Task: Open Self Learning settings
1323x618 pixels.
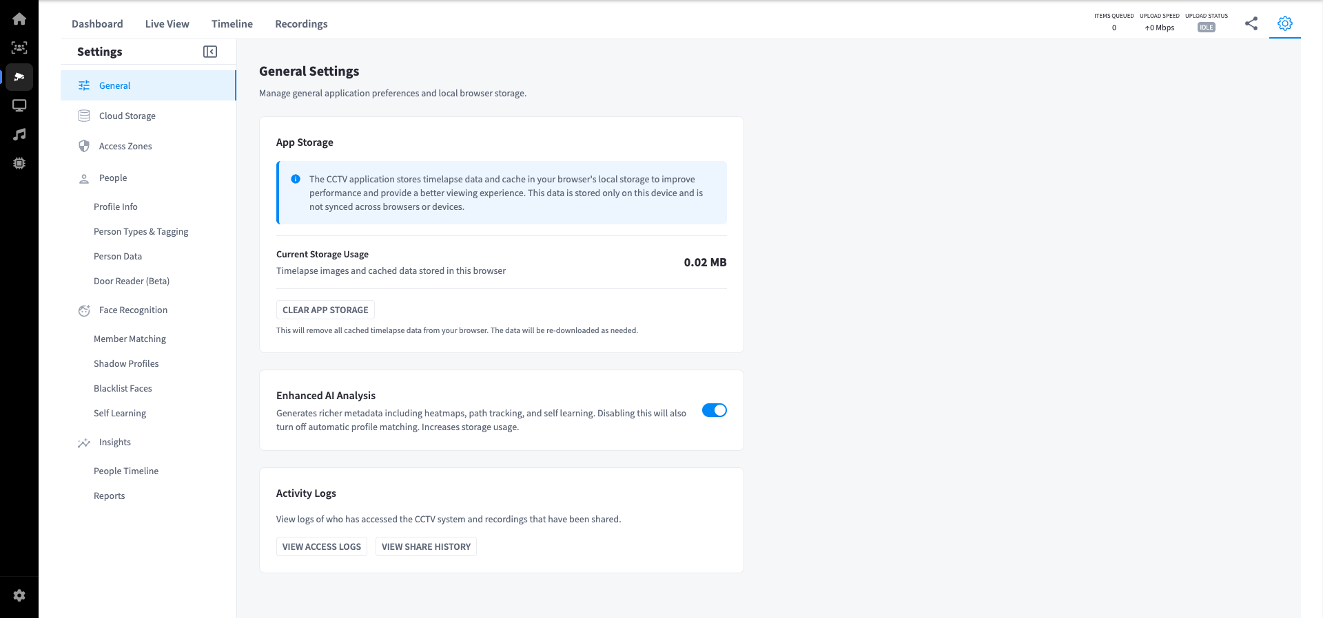Action: tap(120, 413)
